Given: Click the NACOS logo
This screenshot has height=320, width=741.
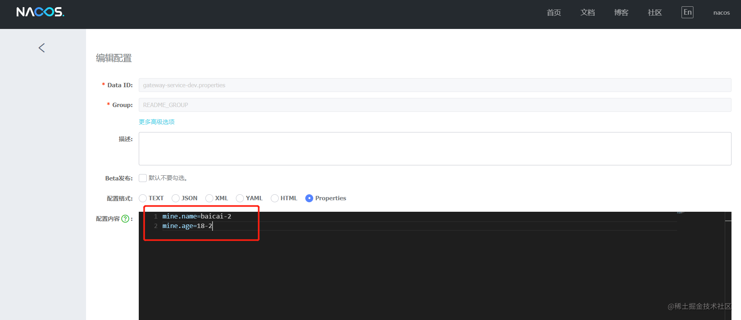Looking at the screenshot, I should click(40, 12).
